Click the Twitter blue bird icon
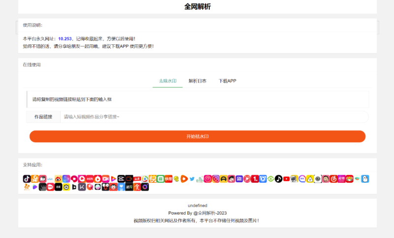This screenshot has height=238, width=394. tap(192, 179)
